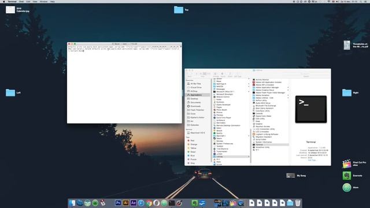Click the Share button in the Finder toolbar
Image resolution: width=370 pixels, height=208 pixels.
[x=230, y=74]
